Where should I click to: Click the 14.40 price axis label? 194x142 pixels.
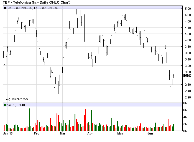(187, 28)
